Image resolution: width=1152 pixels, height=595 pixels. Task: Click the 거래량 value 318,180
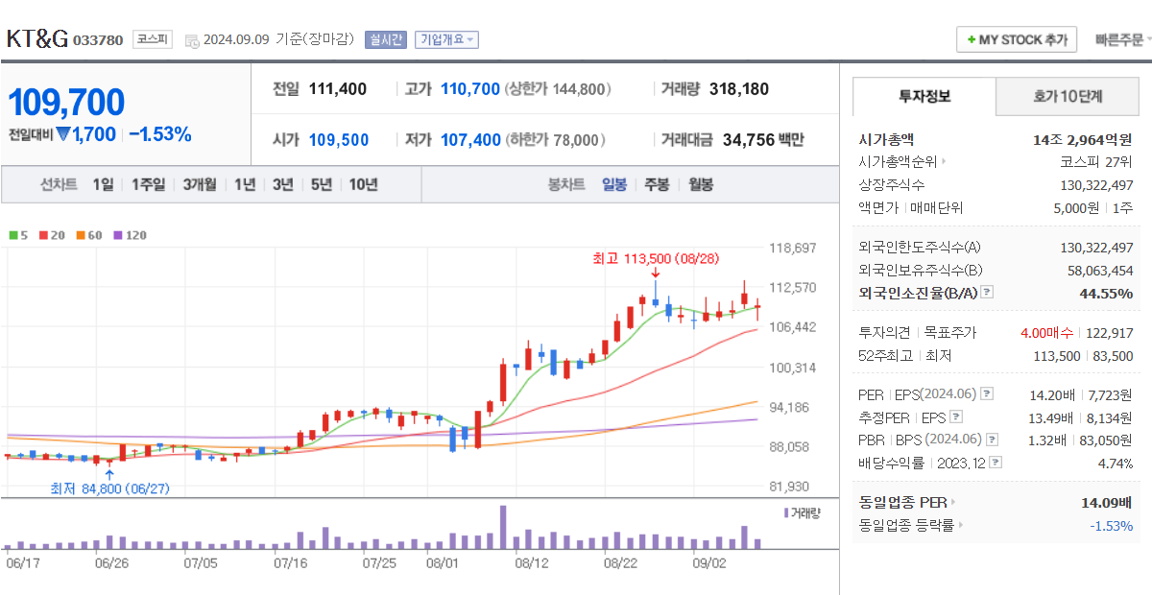coord(739,89)
